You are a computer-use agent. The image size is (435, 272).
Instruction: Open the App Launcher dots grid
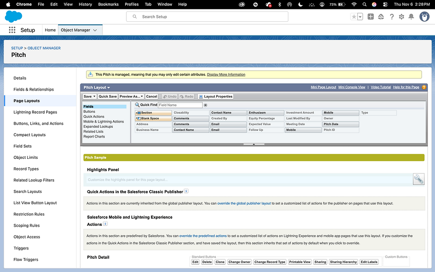[12, 30]
